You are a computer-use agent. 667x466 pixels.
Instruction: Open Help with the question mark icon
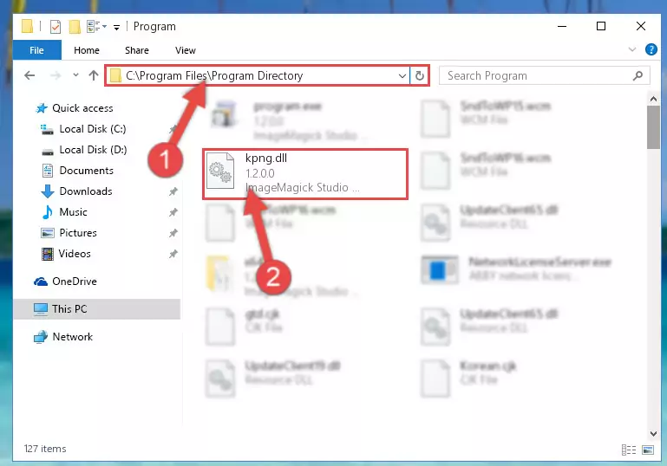[651, 49]
